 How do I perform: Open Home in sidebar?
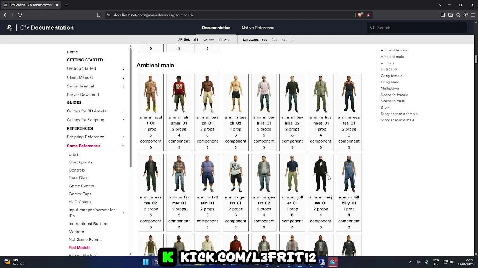pyautogui.click(x=72, y=52)
